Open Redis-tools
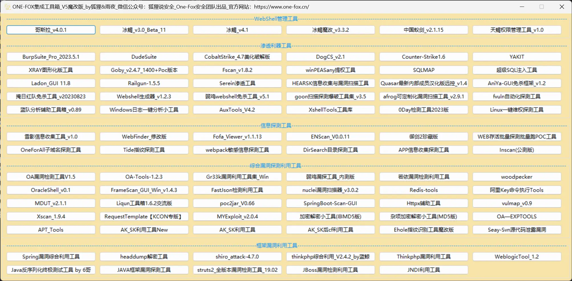The height and width of the screenshot is (281, 572). [424, 190]
